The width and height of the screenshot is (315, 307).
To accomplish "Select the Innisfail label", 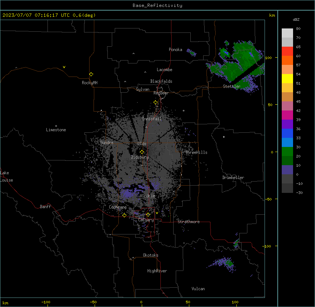I will coord(152,119).
